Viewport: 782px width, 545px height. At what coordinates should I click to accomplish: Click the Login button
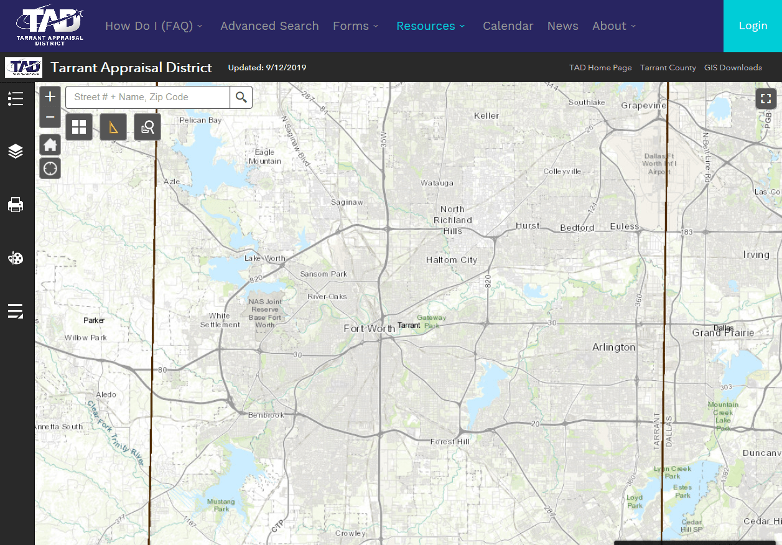753,26
